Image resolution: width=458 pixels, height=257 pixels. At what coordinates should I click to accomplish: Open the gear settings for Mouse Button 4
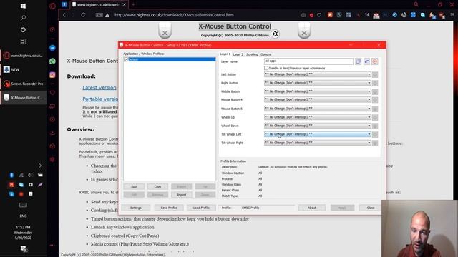[375, 100]
